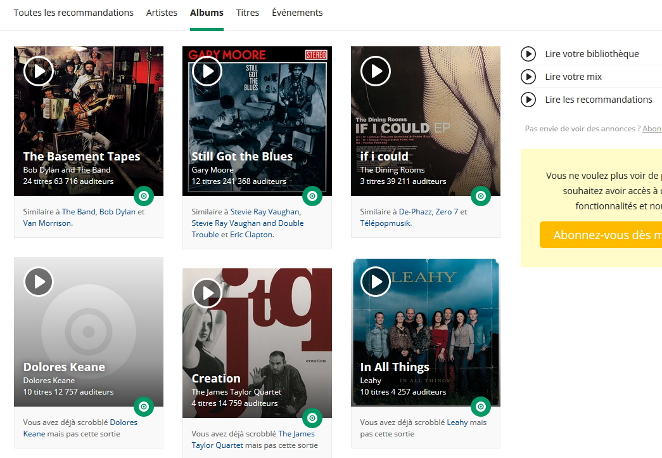Open artist Bob Dylan and The Band
662x458 pixels.
pyautogui.click(x=67, y=170)
